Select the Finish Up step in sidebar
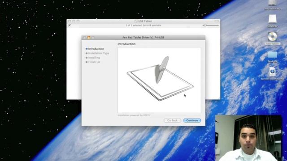287x161 pixels. [93, 62]
